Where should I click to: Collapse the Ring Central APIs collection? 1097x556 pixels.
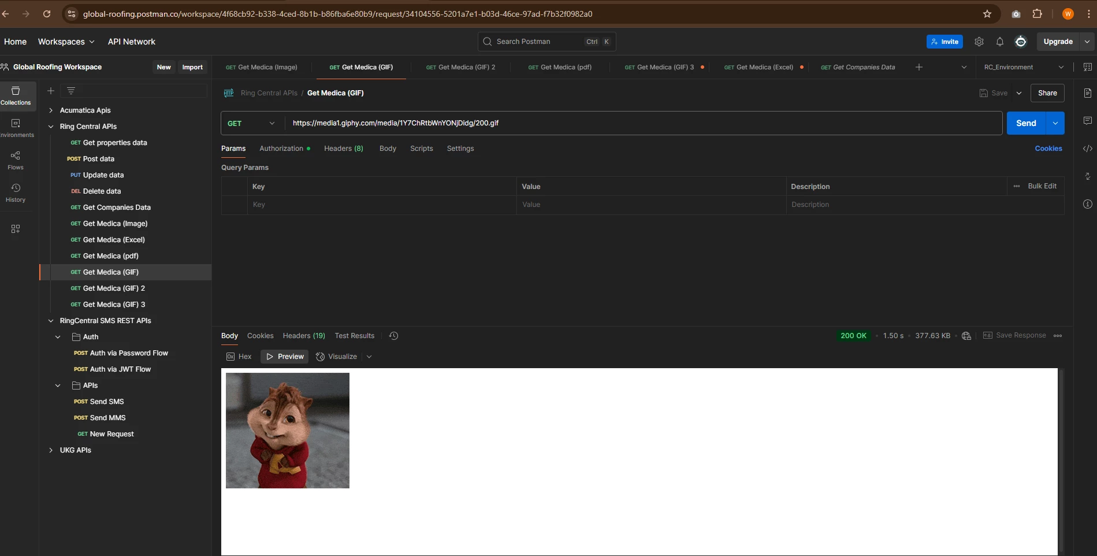coord(51,127)
